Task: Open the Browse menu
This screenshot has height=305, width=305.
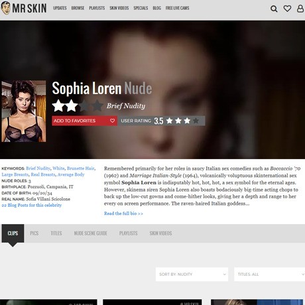Action: coord(78,8)
